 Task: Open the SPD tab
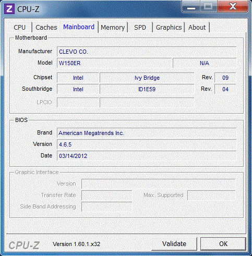pos(140,28)
